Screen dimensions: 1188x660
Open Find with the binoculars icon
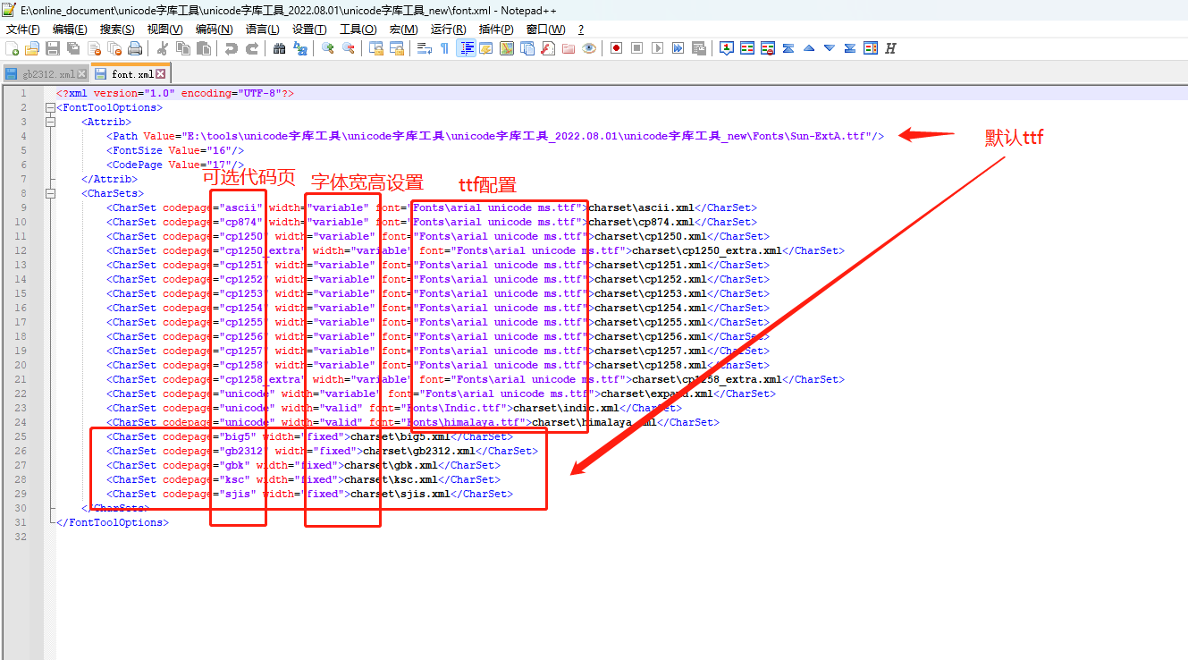coord(279,48)
